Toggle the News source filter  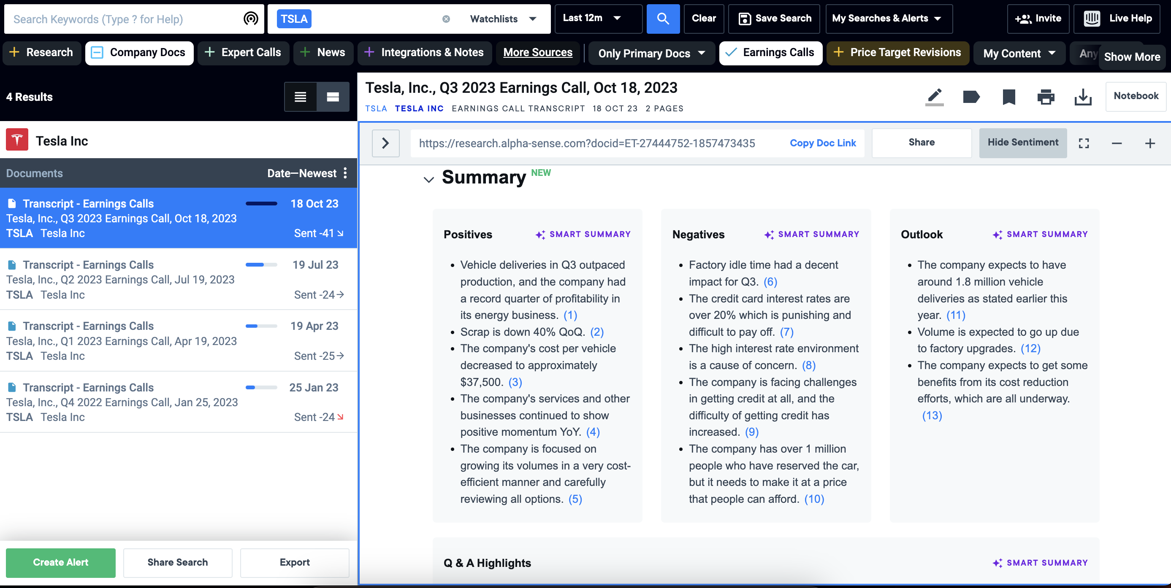[323, 53]
